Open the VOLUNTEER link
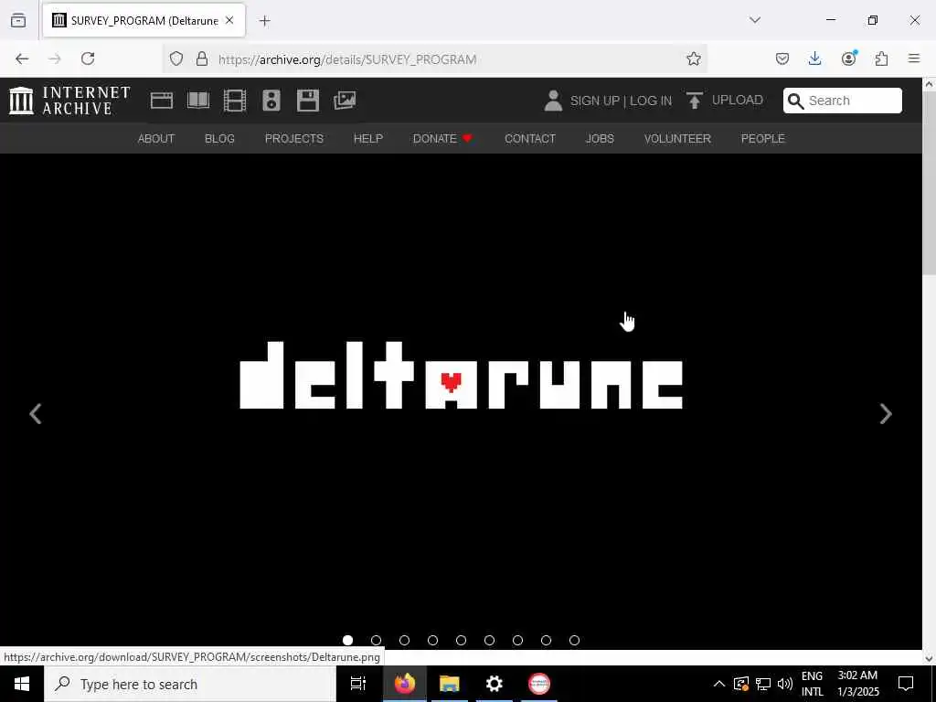 point(677,139)
